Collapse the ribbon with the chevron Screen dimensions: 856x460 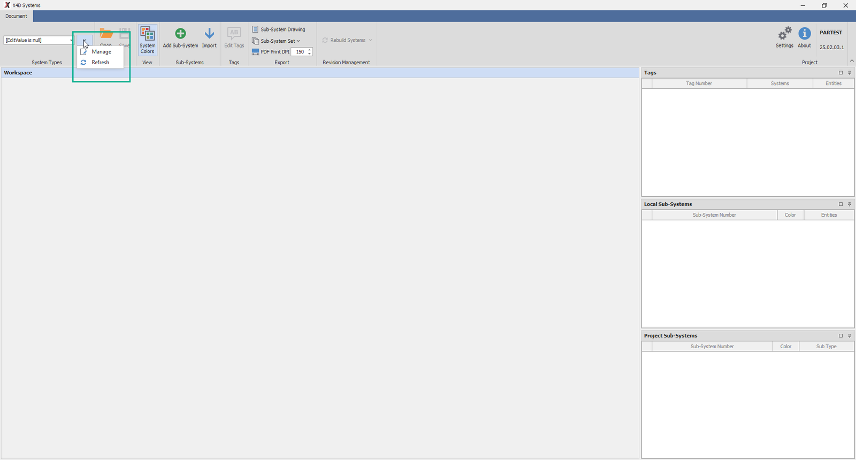click(x=852, y=61)
